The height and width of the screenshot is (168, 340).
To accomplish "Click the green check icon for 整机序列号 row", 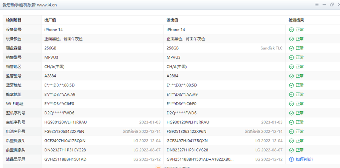I will [x=291, y=113].
